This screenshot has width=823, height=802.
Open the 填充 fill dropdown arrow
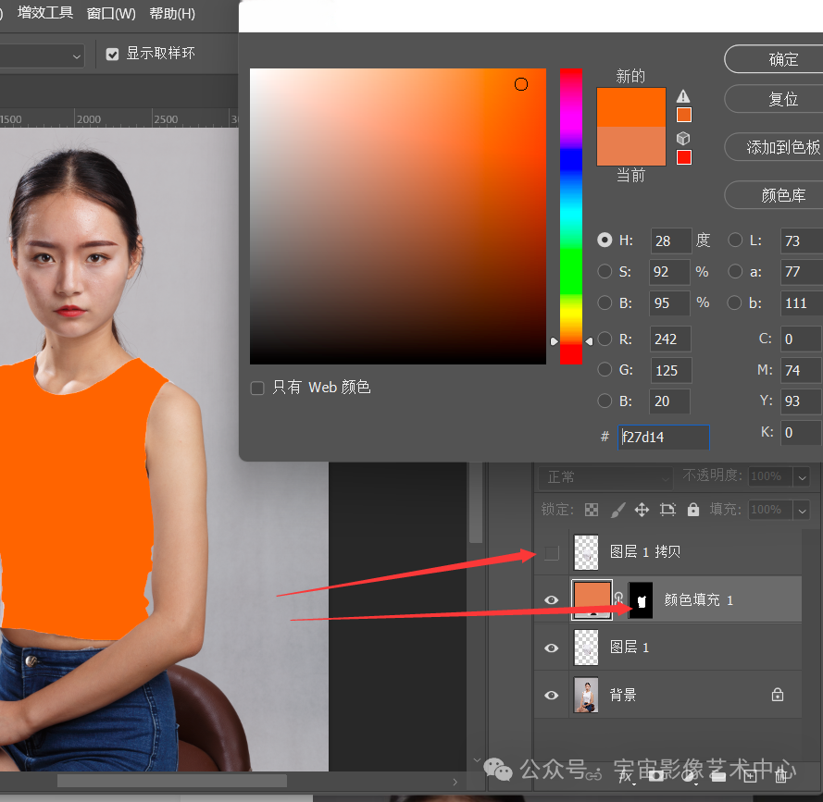pyautogui.click(x=802, y=510)
